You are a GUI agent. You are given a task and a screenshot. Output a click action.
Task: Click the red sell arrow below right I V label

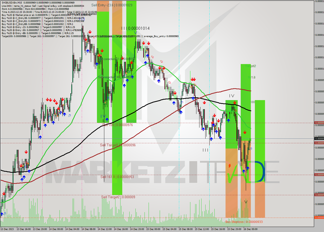click(235, 102)
